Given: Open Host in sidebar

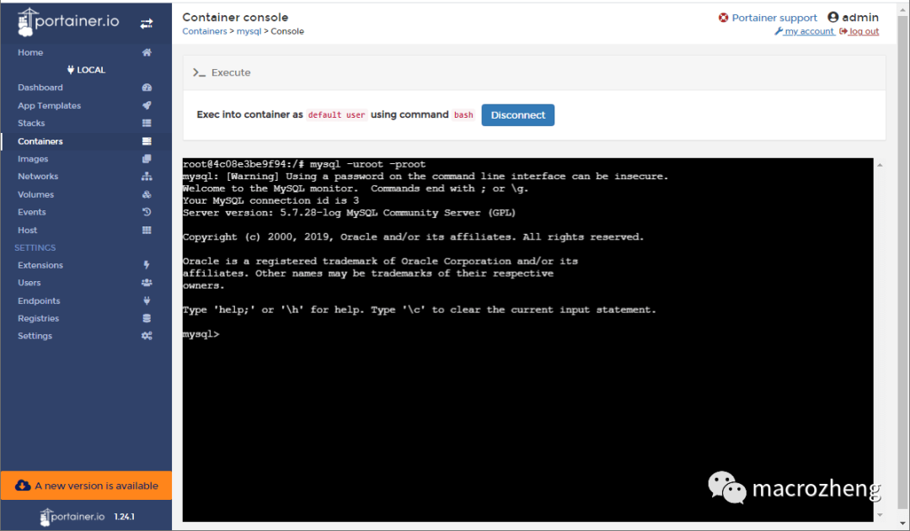Looking at the screenshot, I should 86,230.
